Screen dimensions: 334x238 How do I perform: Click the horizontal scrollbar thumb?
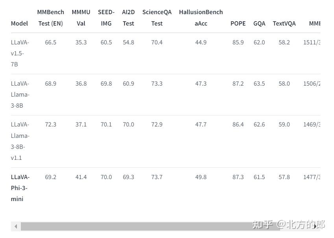(149, 226)
